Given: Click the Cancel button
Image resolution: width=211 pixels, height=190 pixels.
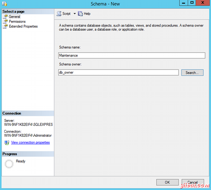Looking at the screenshot, I should point(193,182).
